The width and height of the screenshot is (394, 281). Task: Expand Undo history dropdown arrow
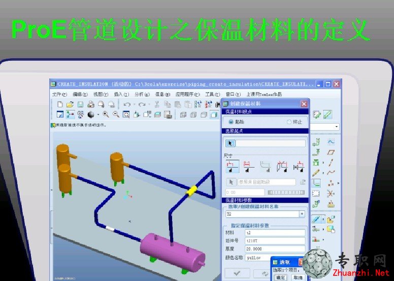134,104
